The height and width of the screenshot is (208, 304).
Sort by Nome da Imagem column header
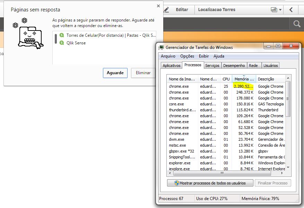(182, 79)
